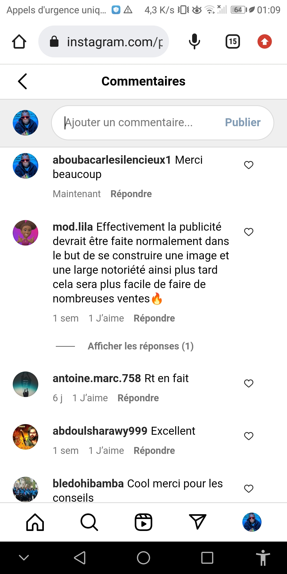Open direct messages paper plane icon
This screenshot has width=287, height=574.
pyautogui.click(x=197, y=522)
